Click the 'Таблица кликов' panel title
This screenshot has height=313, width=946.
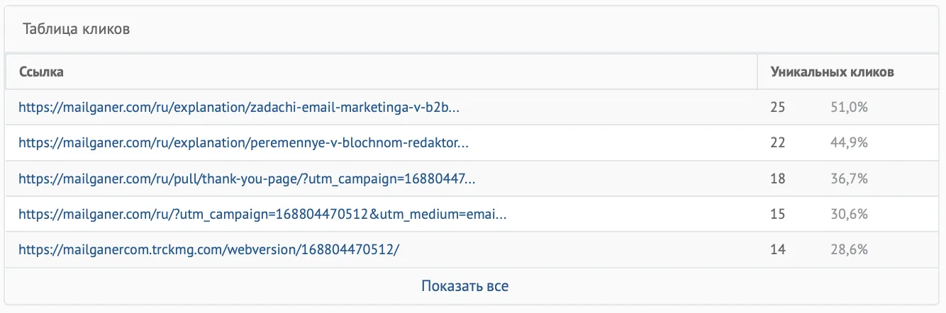click(75, 30)
